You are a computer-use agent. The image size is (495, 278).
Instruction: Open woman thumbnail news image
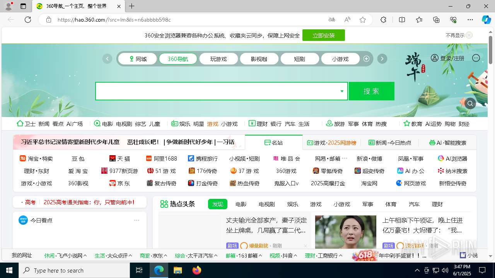pyautogui.click(x=346, y=232)
